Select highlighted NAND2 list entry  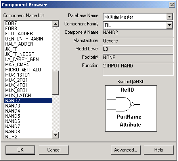click(28, 101)
